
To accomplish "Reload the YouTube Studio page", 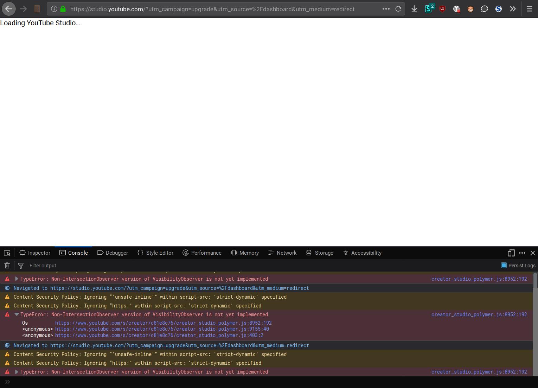I will click(398, 9).
